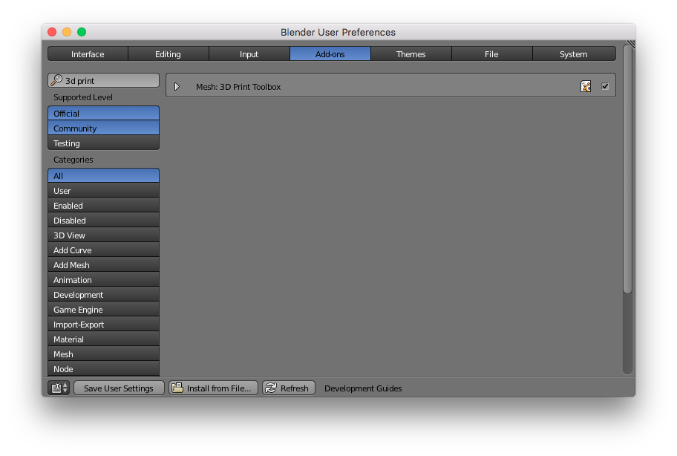The width and height of the screenshot is (677, 456).
Task: Click the folder icon on Install from File
Action: pos(177,388)
